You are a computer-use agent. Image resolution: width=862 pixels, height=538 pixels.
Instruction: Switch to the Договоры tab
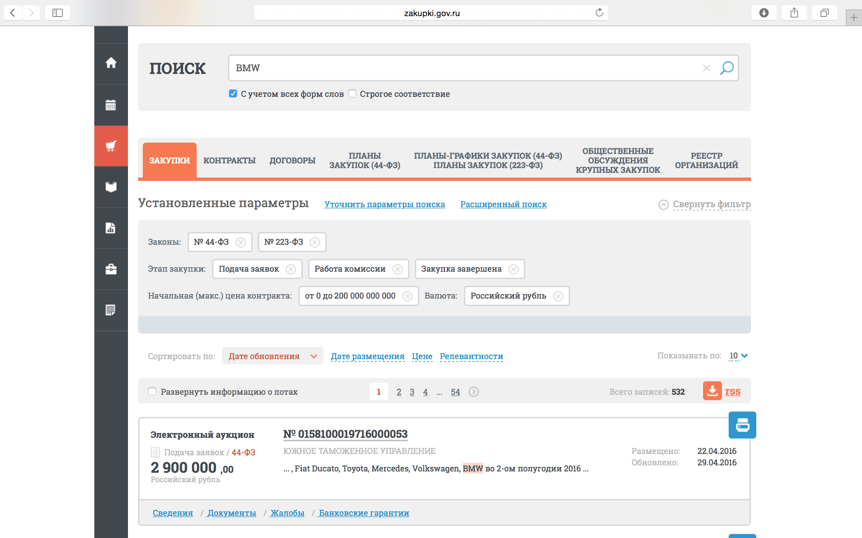292,161
